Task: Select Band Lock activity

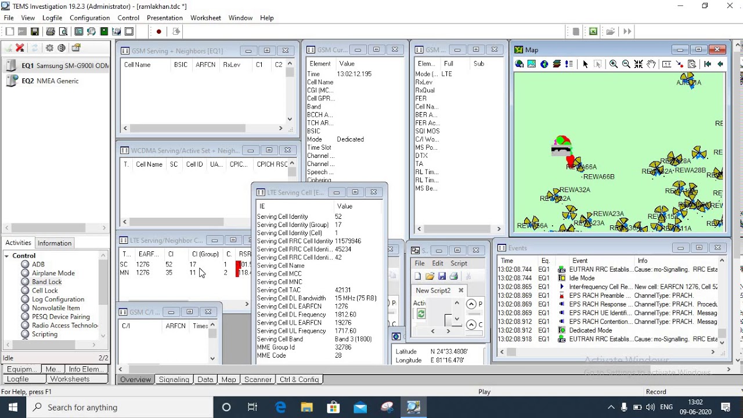Action: tap(46, 282)
